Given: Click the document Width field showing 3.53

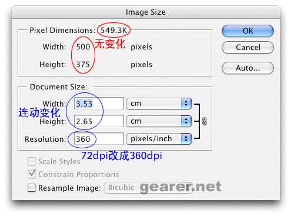Looking at the screenshot, I should [x=99, y=104].
